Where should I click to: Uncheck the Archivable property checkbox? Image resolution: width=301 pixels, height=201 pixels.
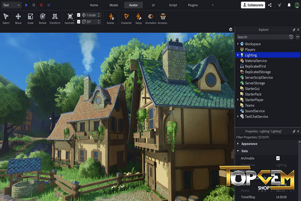[278, 158]
